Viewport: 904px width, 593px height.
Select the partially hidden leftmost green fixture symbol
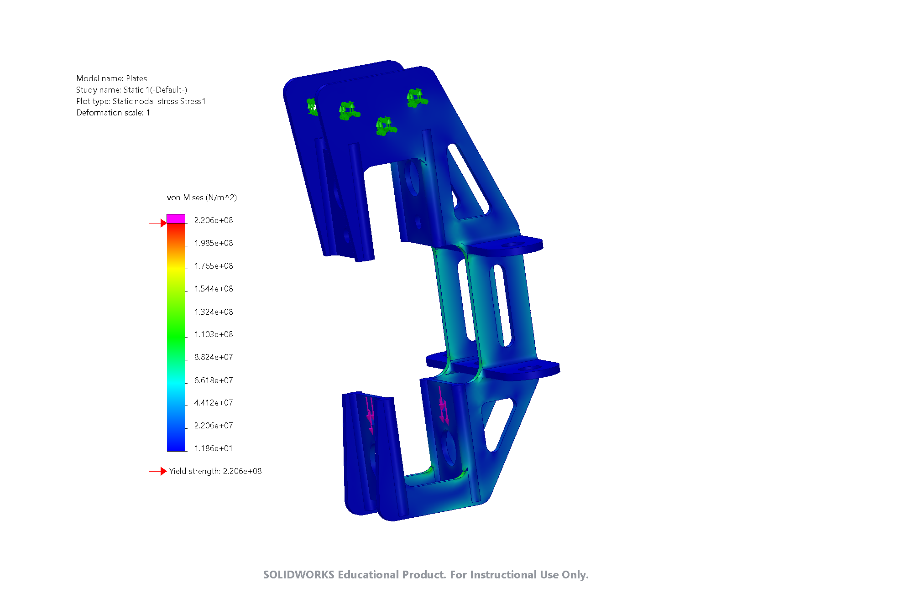point(312,107)
